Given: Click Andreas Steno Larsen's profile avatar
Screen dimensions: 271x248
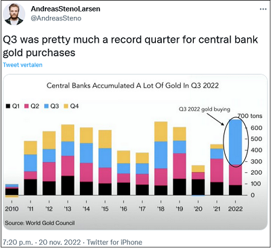Looking at the screenshot, I should click(14, 14).
